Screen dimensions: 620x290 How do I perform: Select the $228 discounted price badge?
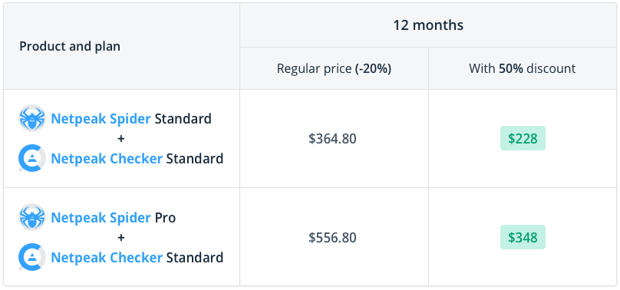point(523,138)
